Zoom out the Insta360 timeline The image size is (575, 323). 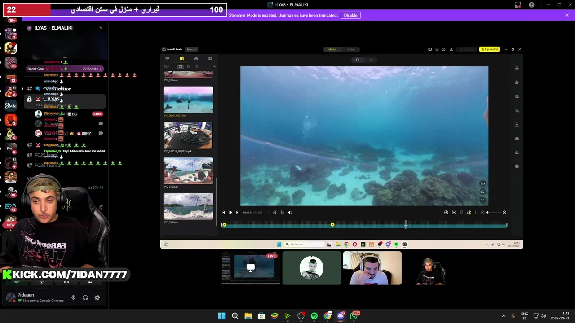[x=482, y=213]
